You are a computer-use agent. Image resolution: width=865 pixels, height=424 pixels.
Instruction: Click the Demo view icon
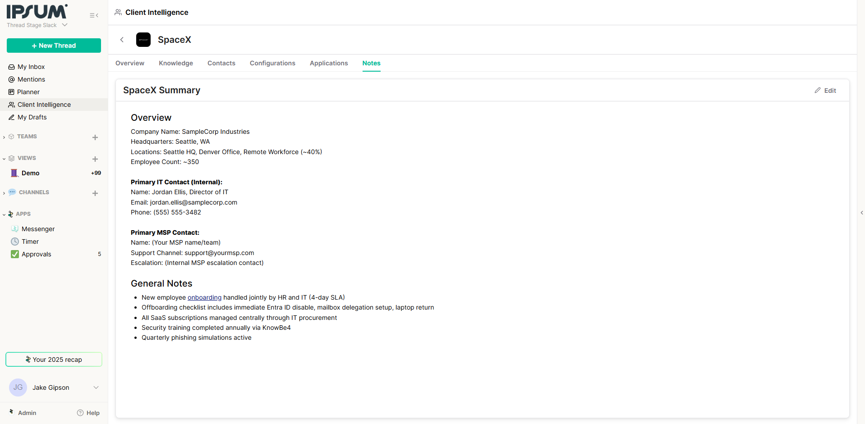click(x=14, y=173)
